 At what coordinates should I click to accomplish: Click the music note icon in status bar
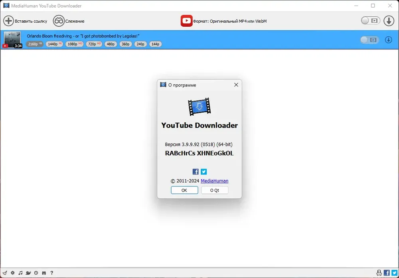coord(20,273)
